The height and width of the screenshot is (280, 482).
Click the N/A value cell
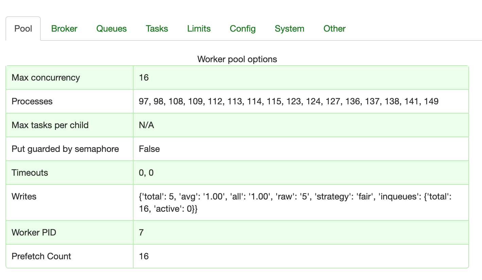(146, 125)
